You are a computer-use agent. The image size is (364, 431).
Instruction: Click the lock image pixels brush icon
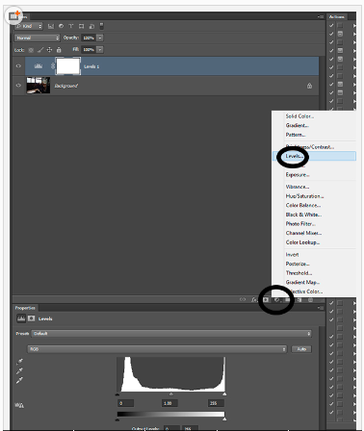coord(40,50)
